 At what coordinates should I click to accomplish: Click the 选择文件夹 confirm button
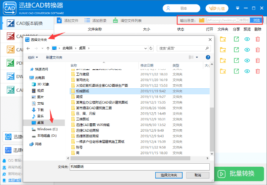tap(169, 175)
